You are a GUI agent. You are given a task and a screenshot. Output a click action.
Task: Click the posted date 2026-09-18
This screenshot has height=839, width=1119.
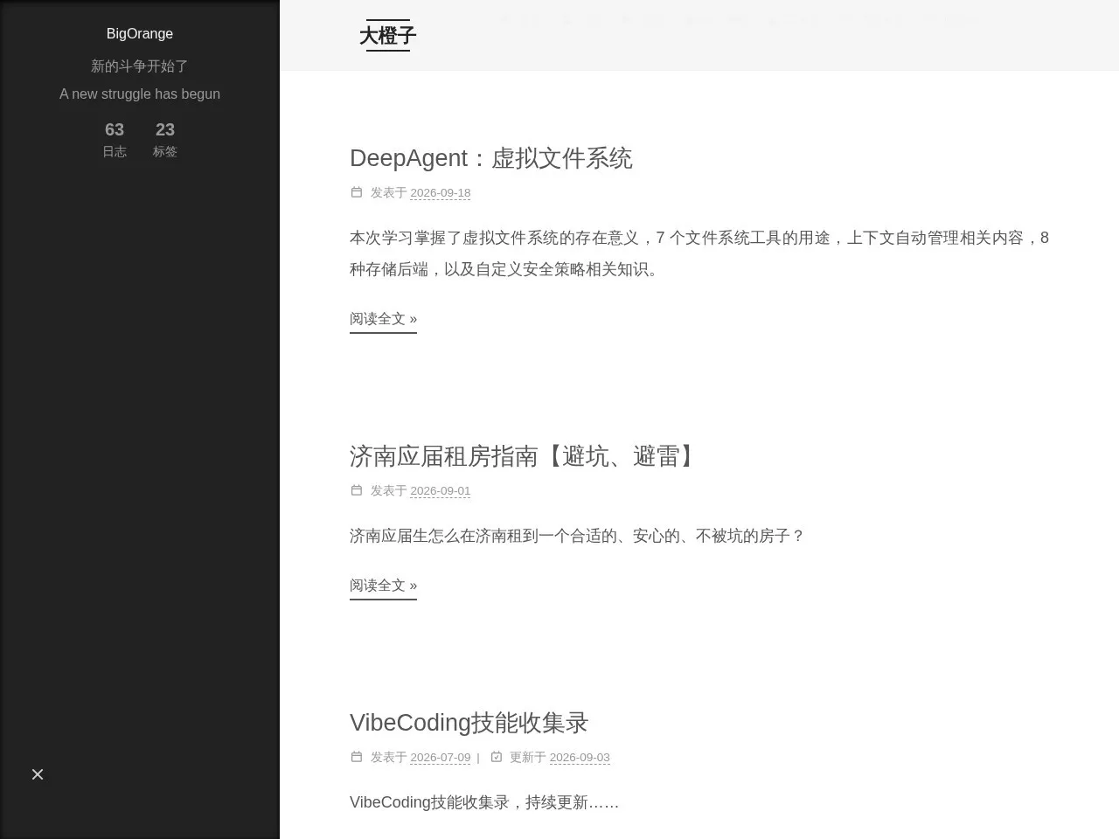441,193
